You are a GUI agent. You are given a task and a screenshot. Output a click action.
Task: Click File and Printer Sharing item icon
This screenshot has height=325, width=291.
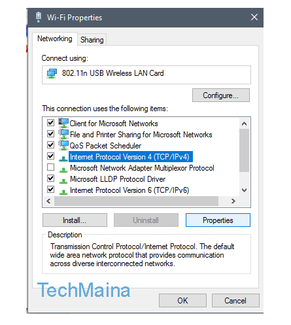[63, 134]
